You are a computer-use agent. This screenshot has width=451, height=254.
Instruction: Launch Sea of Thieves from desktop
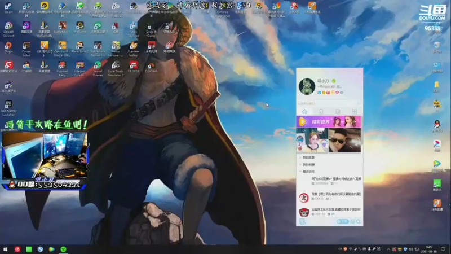point(98,68)
